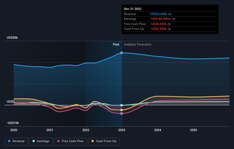This screenshot has height=149, width=234.
Task: Click the -US$160.000m earnings value in tooltip
Action: (x=161, y=19)
